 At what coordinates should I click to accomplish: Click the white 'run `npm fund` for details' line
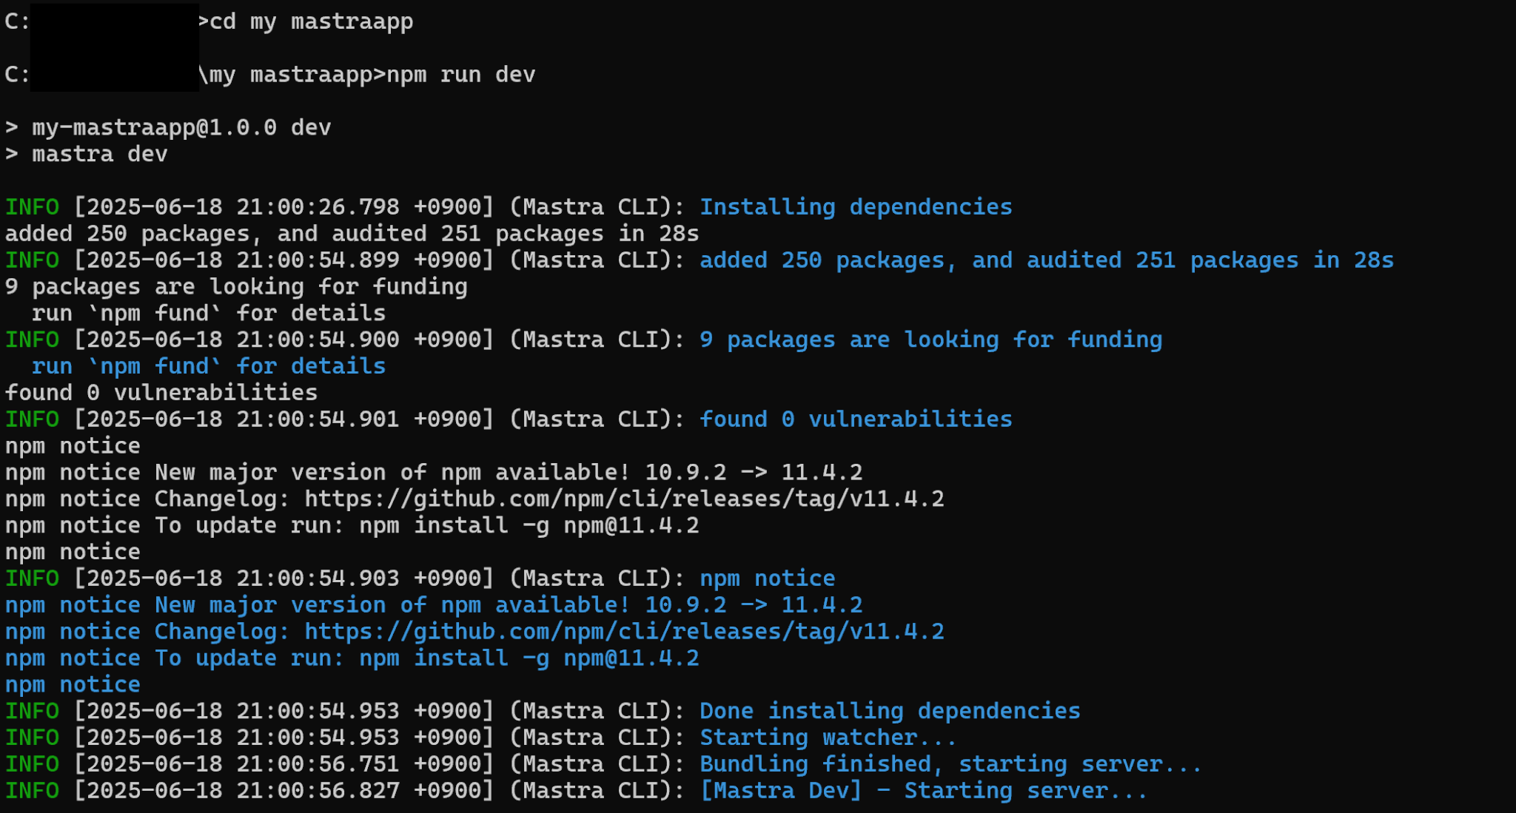pos(209,314)
